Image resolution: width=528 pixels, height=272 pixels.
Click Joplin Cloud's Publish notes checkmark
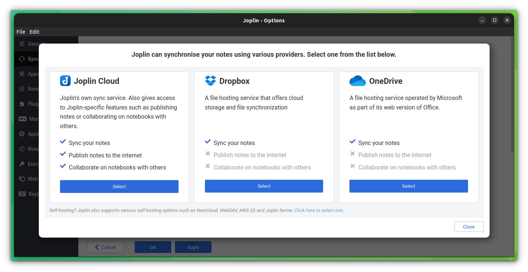[x=63, y=154]
